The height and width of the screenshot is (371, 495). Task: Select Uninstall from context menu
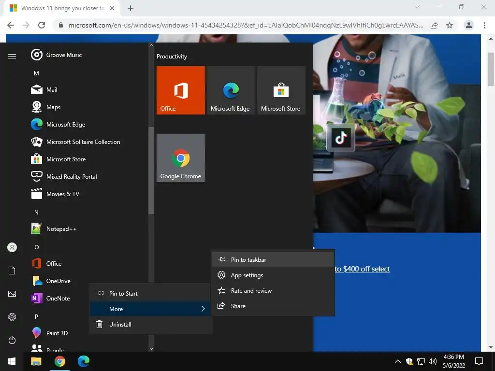(x=150, y=324)
